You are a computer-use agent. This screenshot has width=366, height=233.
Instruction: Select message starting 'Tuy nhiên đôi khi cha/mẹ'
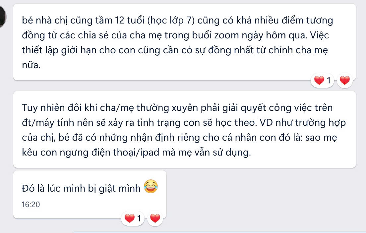[x=184, y=129]
